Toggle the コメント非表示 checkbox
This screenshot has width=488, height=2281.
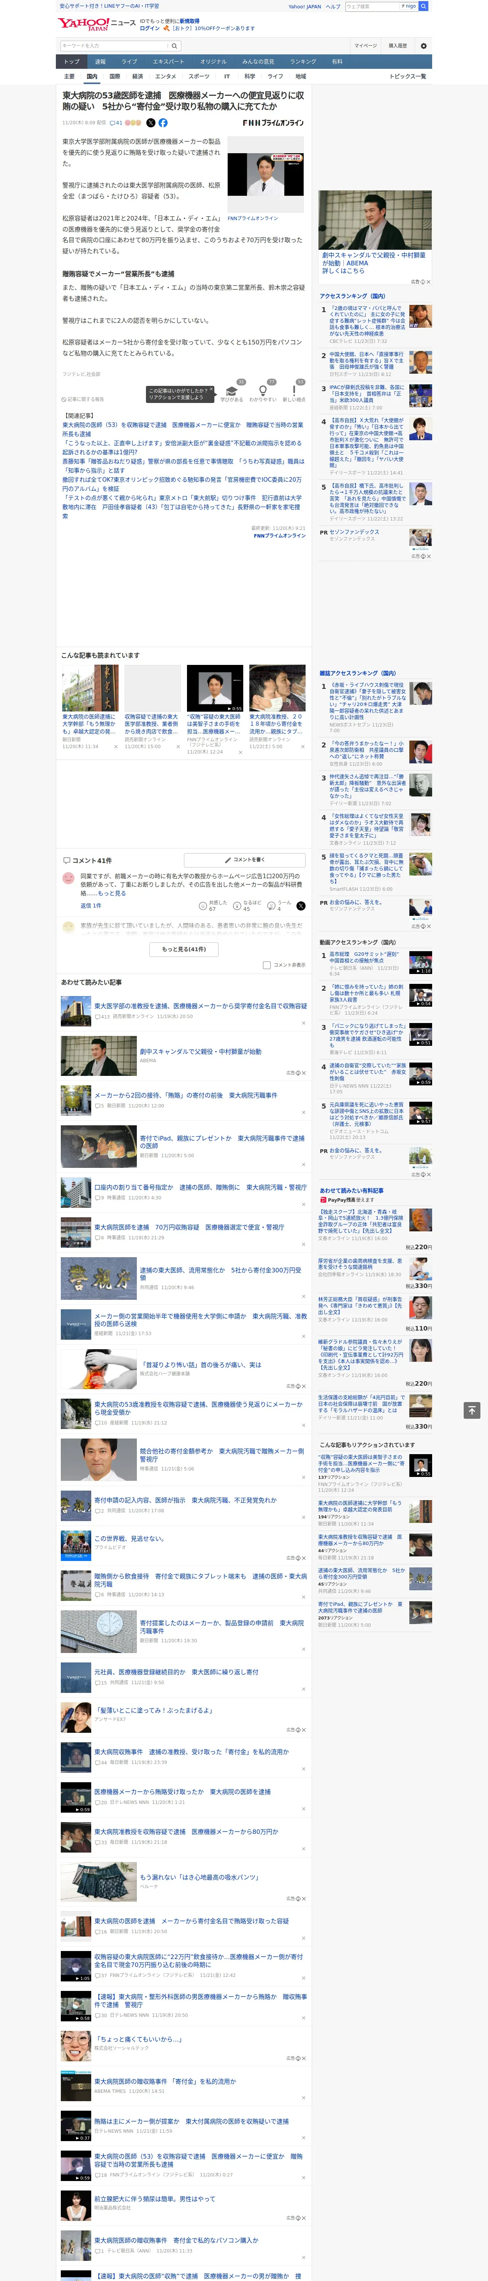(266, 965)
